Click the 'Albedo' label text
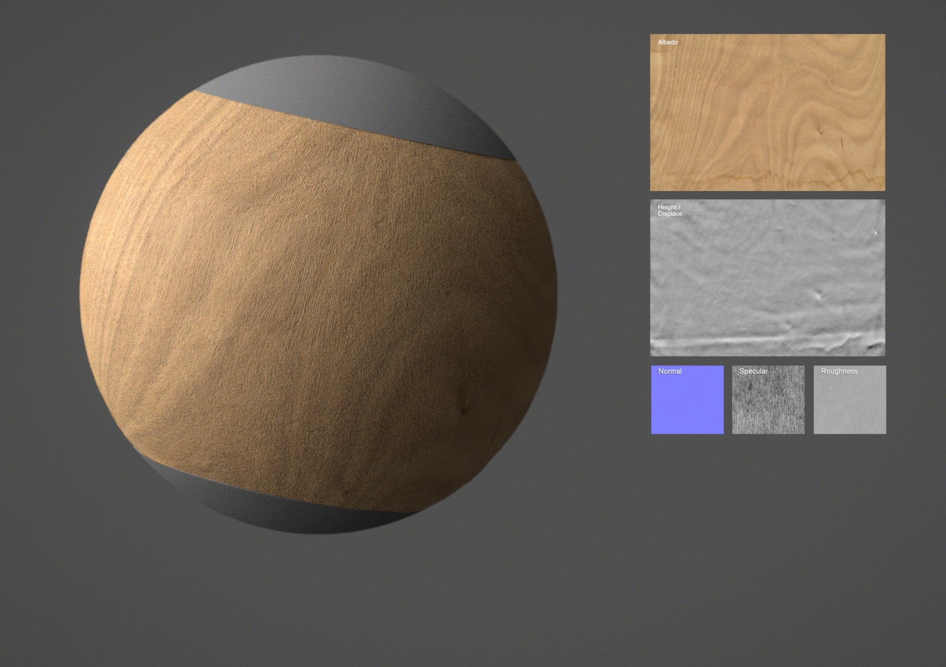This screenshot has height=667, width=946. pos(667,42)
